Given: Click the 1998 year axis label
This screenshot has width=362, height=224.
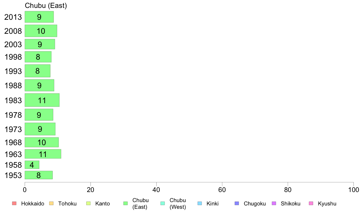Looking at the screenshot, I should (13, 57).
